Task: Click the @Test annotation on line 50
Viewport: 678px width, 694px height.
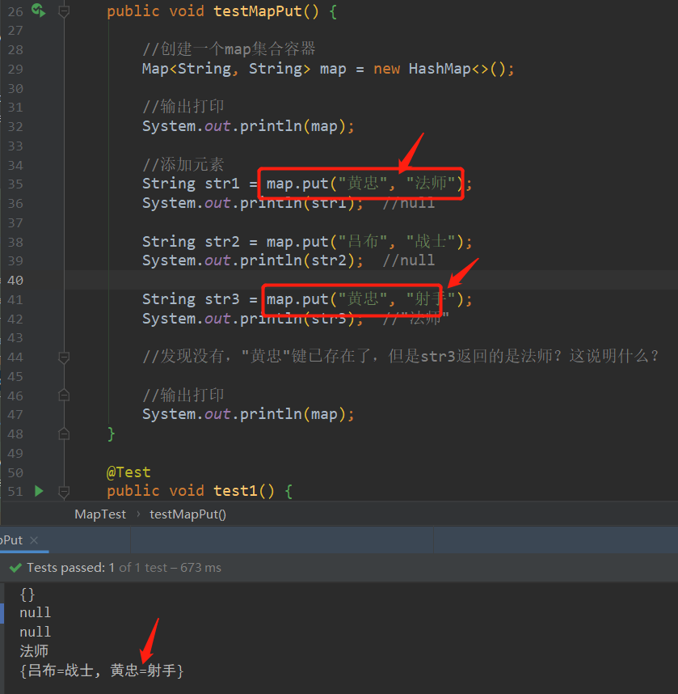Action: pos(128,472)
